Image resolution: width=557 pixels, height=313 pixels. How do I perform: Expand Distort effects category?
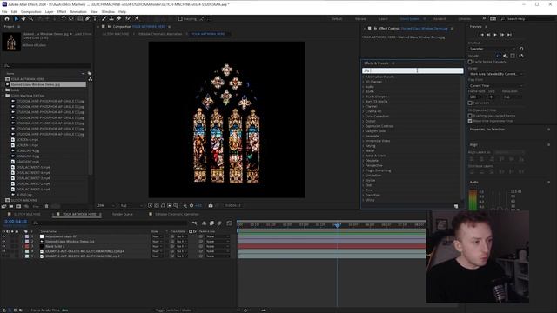(364, 121)
